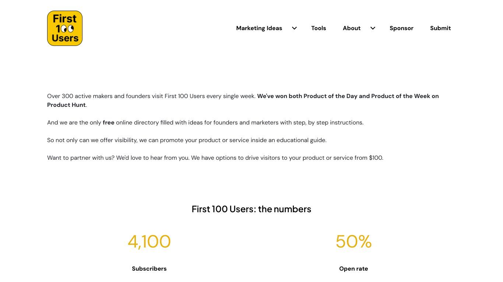Click the 'First 100 Users: the numbers' heading
Viewport: 503px width, 282px height.
pyautogui.click(x=251, y=209)
